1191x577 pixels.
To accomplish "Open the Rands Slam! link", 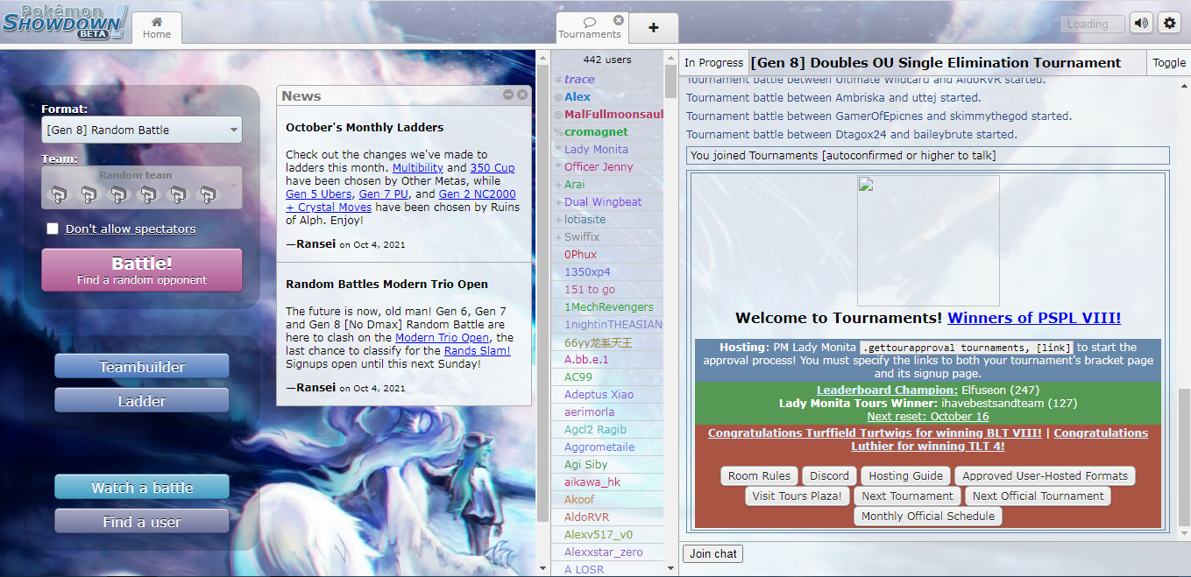I will pyautogui.click(x=477, y=350).
